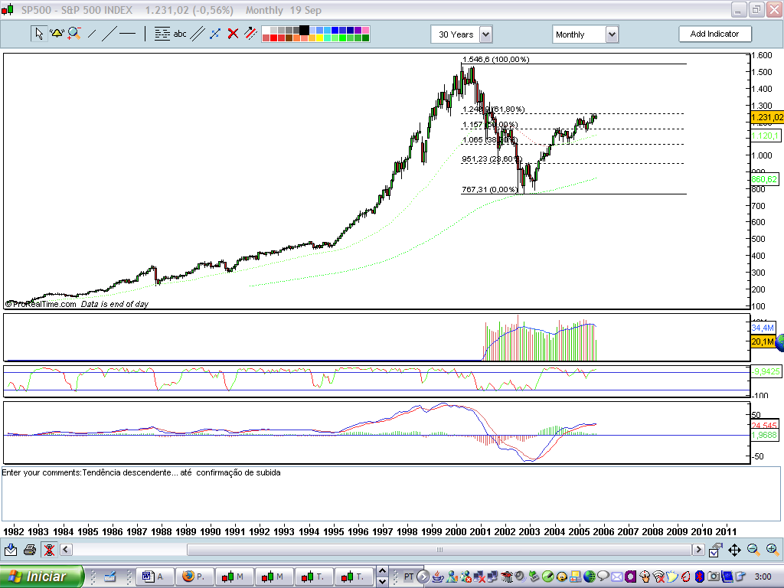The image size is (784, 588).
Task: Click the delete drawing tool (red X)
Action: click(232, 34)
